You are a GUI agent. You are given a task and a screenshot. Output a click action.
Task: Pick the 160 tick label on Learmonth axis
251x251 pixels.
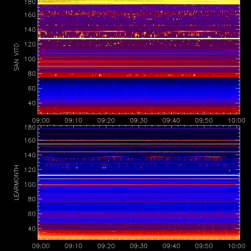pos(30,140)
